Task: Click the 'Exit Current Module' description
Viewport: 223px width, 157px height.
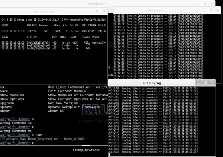Action: tap(67, 91)
